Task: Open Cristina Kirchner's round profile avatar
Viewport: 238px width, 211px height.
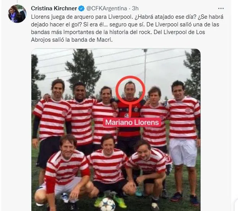Action: point(17,14)
